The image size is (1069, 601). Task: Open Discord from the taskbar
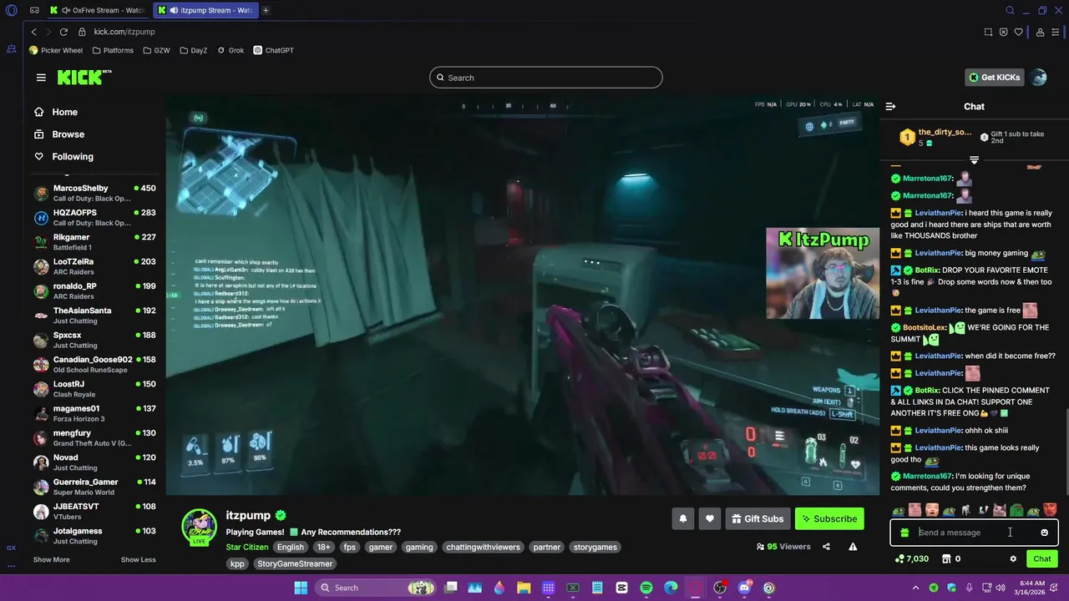(744, 588)
